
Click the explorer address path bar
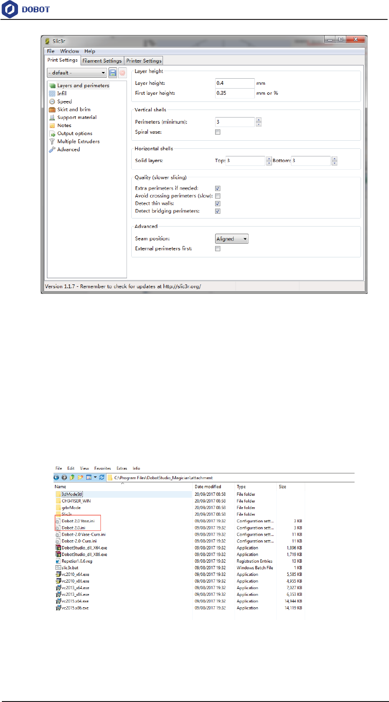tap(230, 477)
